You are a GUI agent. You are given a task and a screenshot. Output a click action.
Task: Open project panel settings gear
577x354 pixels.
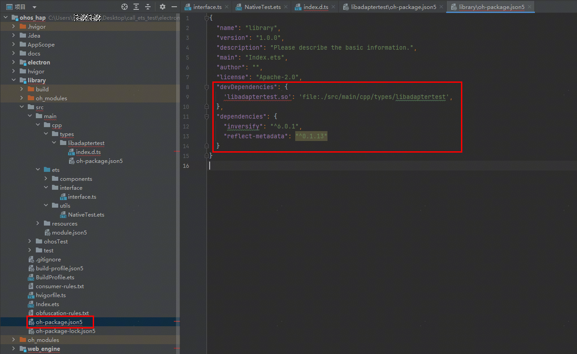coord(163,7)
